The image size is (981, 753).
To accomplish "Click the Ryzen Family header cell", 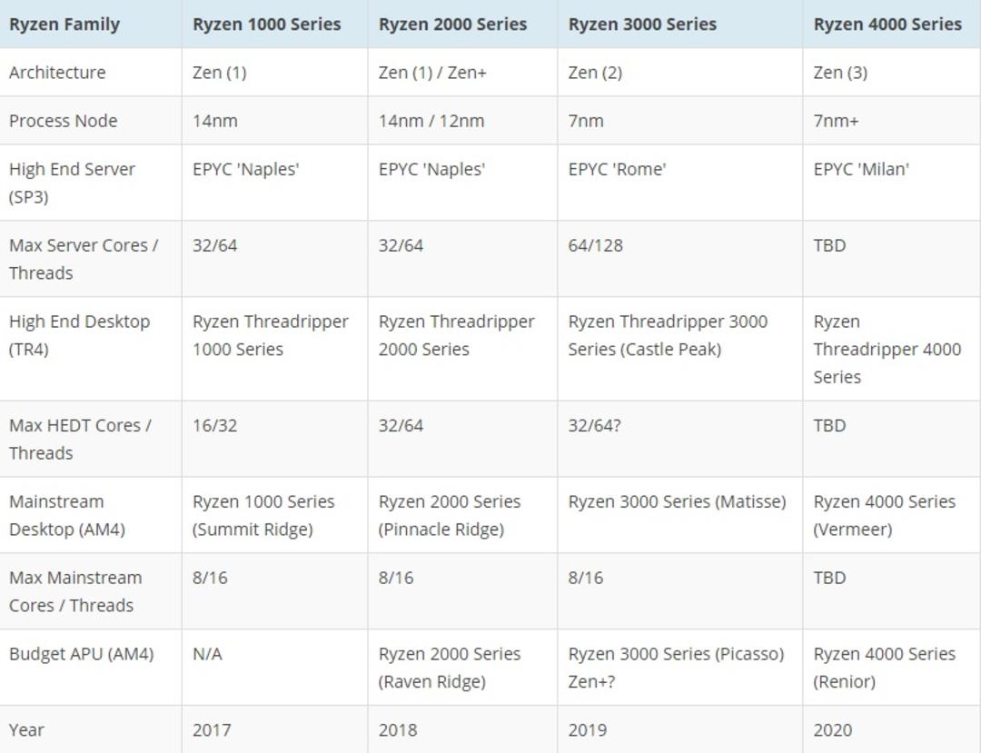I will [91, 25].
